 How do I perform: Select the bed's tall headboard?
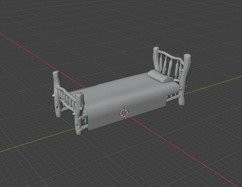[172, 76]
